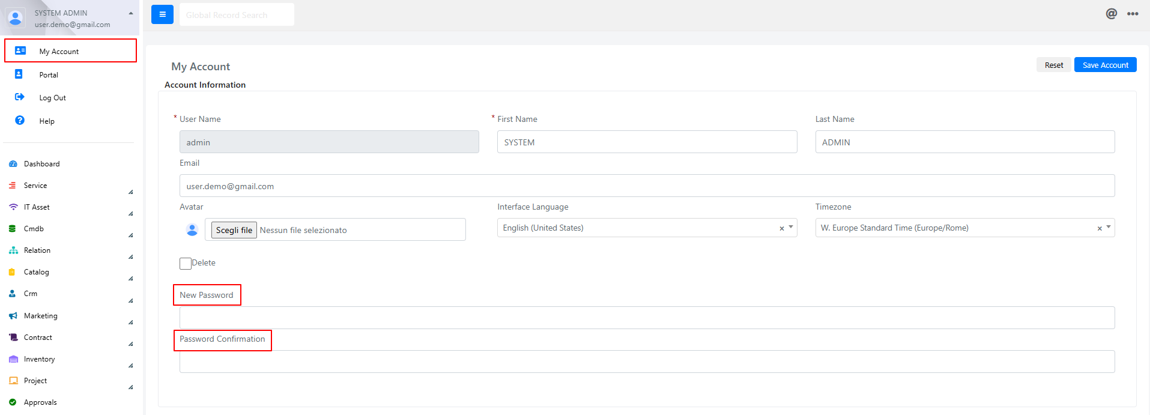The width and height of the screenshot is (1150, 415).
Task: Open the Interface Language dropdown arrow
Action: click(790, 227)
